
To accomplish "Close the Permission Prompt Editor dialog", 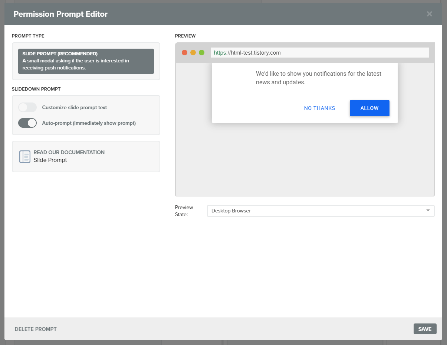I will click(429, 14).
